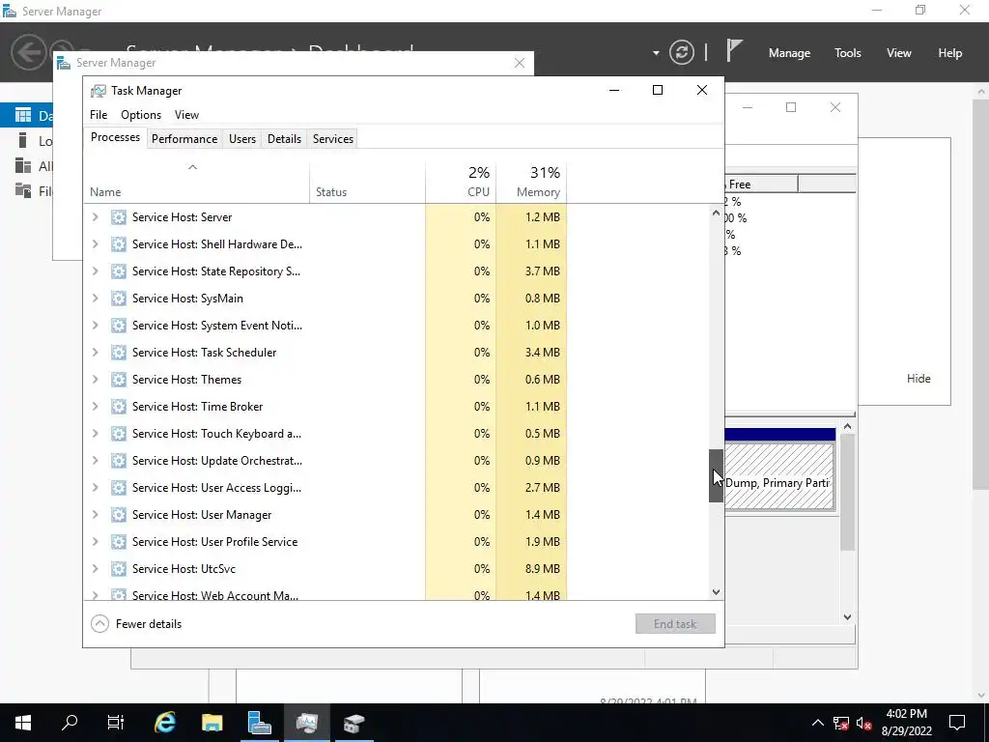The image size is (989, 742).
Task: Sort by Name column header
Action: 196,183
